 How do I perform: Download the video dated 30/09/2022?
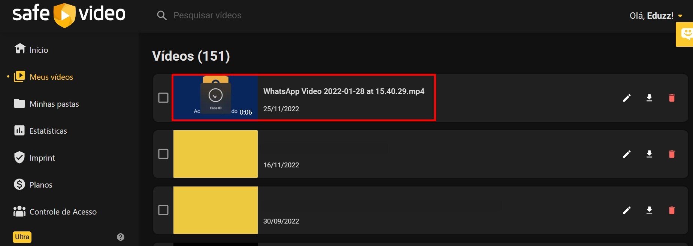pyautogui.click(x=649, y=210)
